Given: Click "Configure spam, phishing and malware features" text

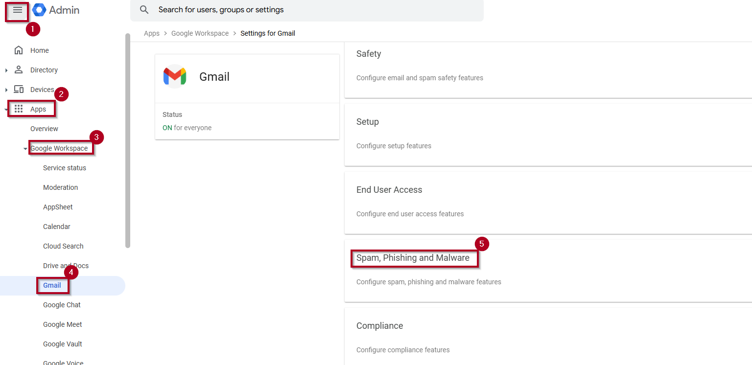Looking at the screenshot, I should (x=429, y=282).
